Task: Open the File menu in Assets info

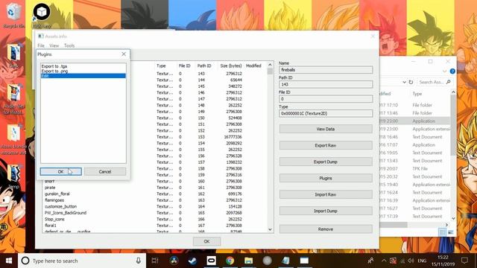Action: coord(41,45)
